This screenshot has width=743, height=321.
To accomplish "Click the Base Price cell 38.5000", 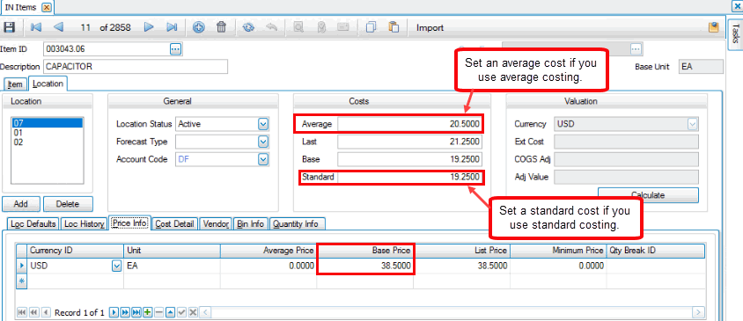I will (365, 266).
